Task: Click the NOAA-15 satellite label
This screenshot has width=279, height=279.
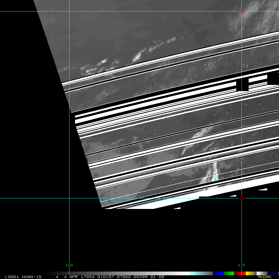Action: pos(32,277)
